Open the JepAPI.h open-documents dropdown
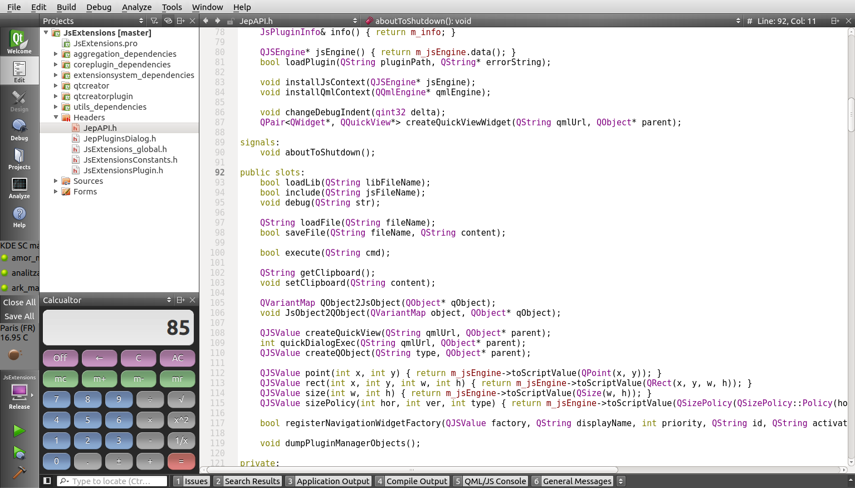The width and height of the screenshot is (855, 488). coord(299,21)
